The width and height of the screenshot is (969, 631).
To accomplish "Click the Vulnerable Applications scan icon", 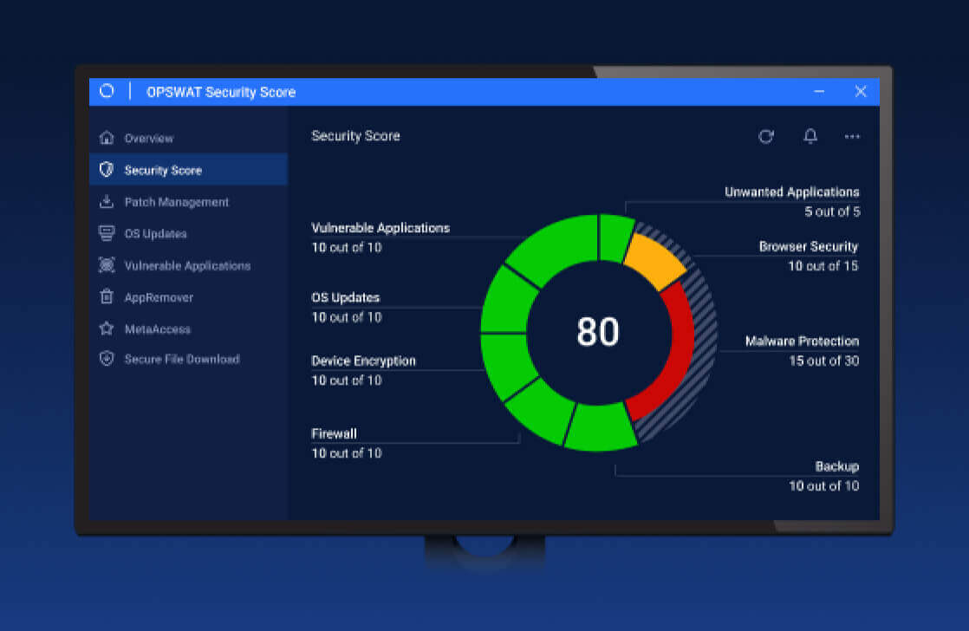I will [107, 265].
